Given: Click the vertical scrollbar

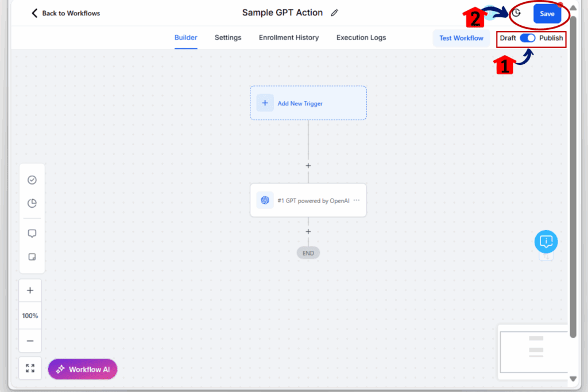Looking at the screenshot, I should pos(573,176).
